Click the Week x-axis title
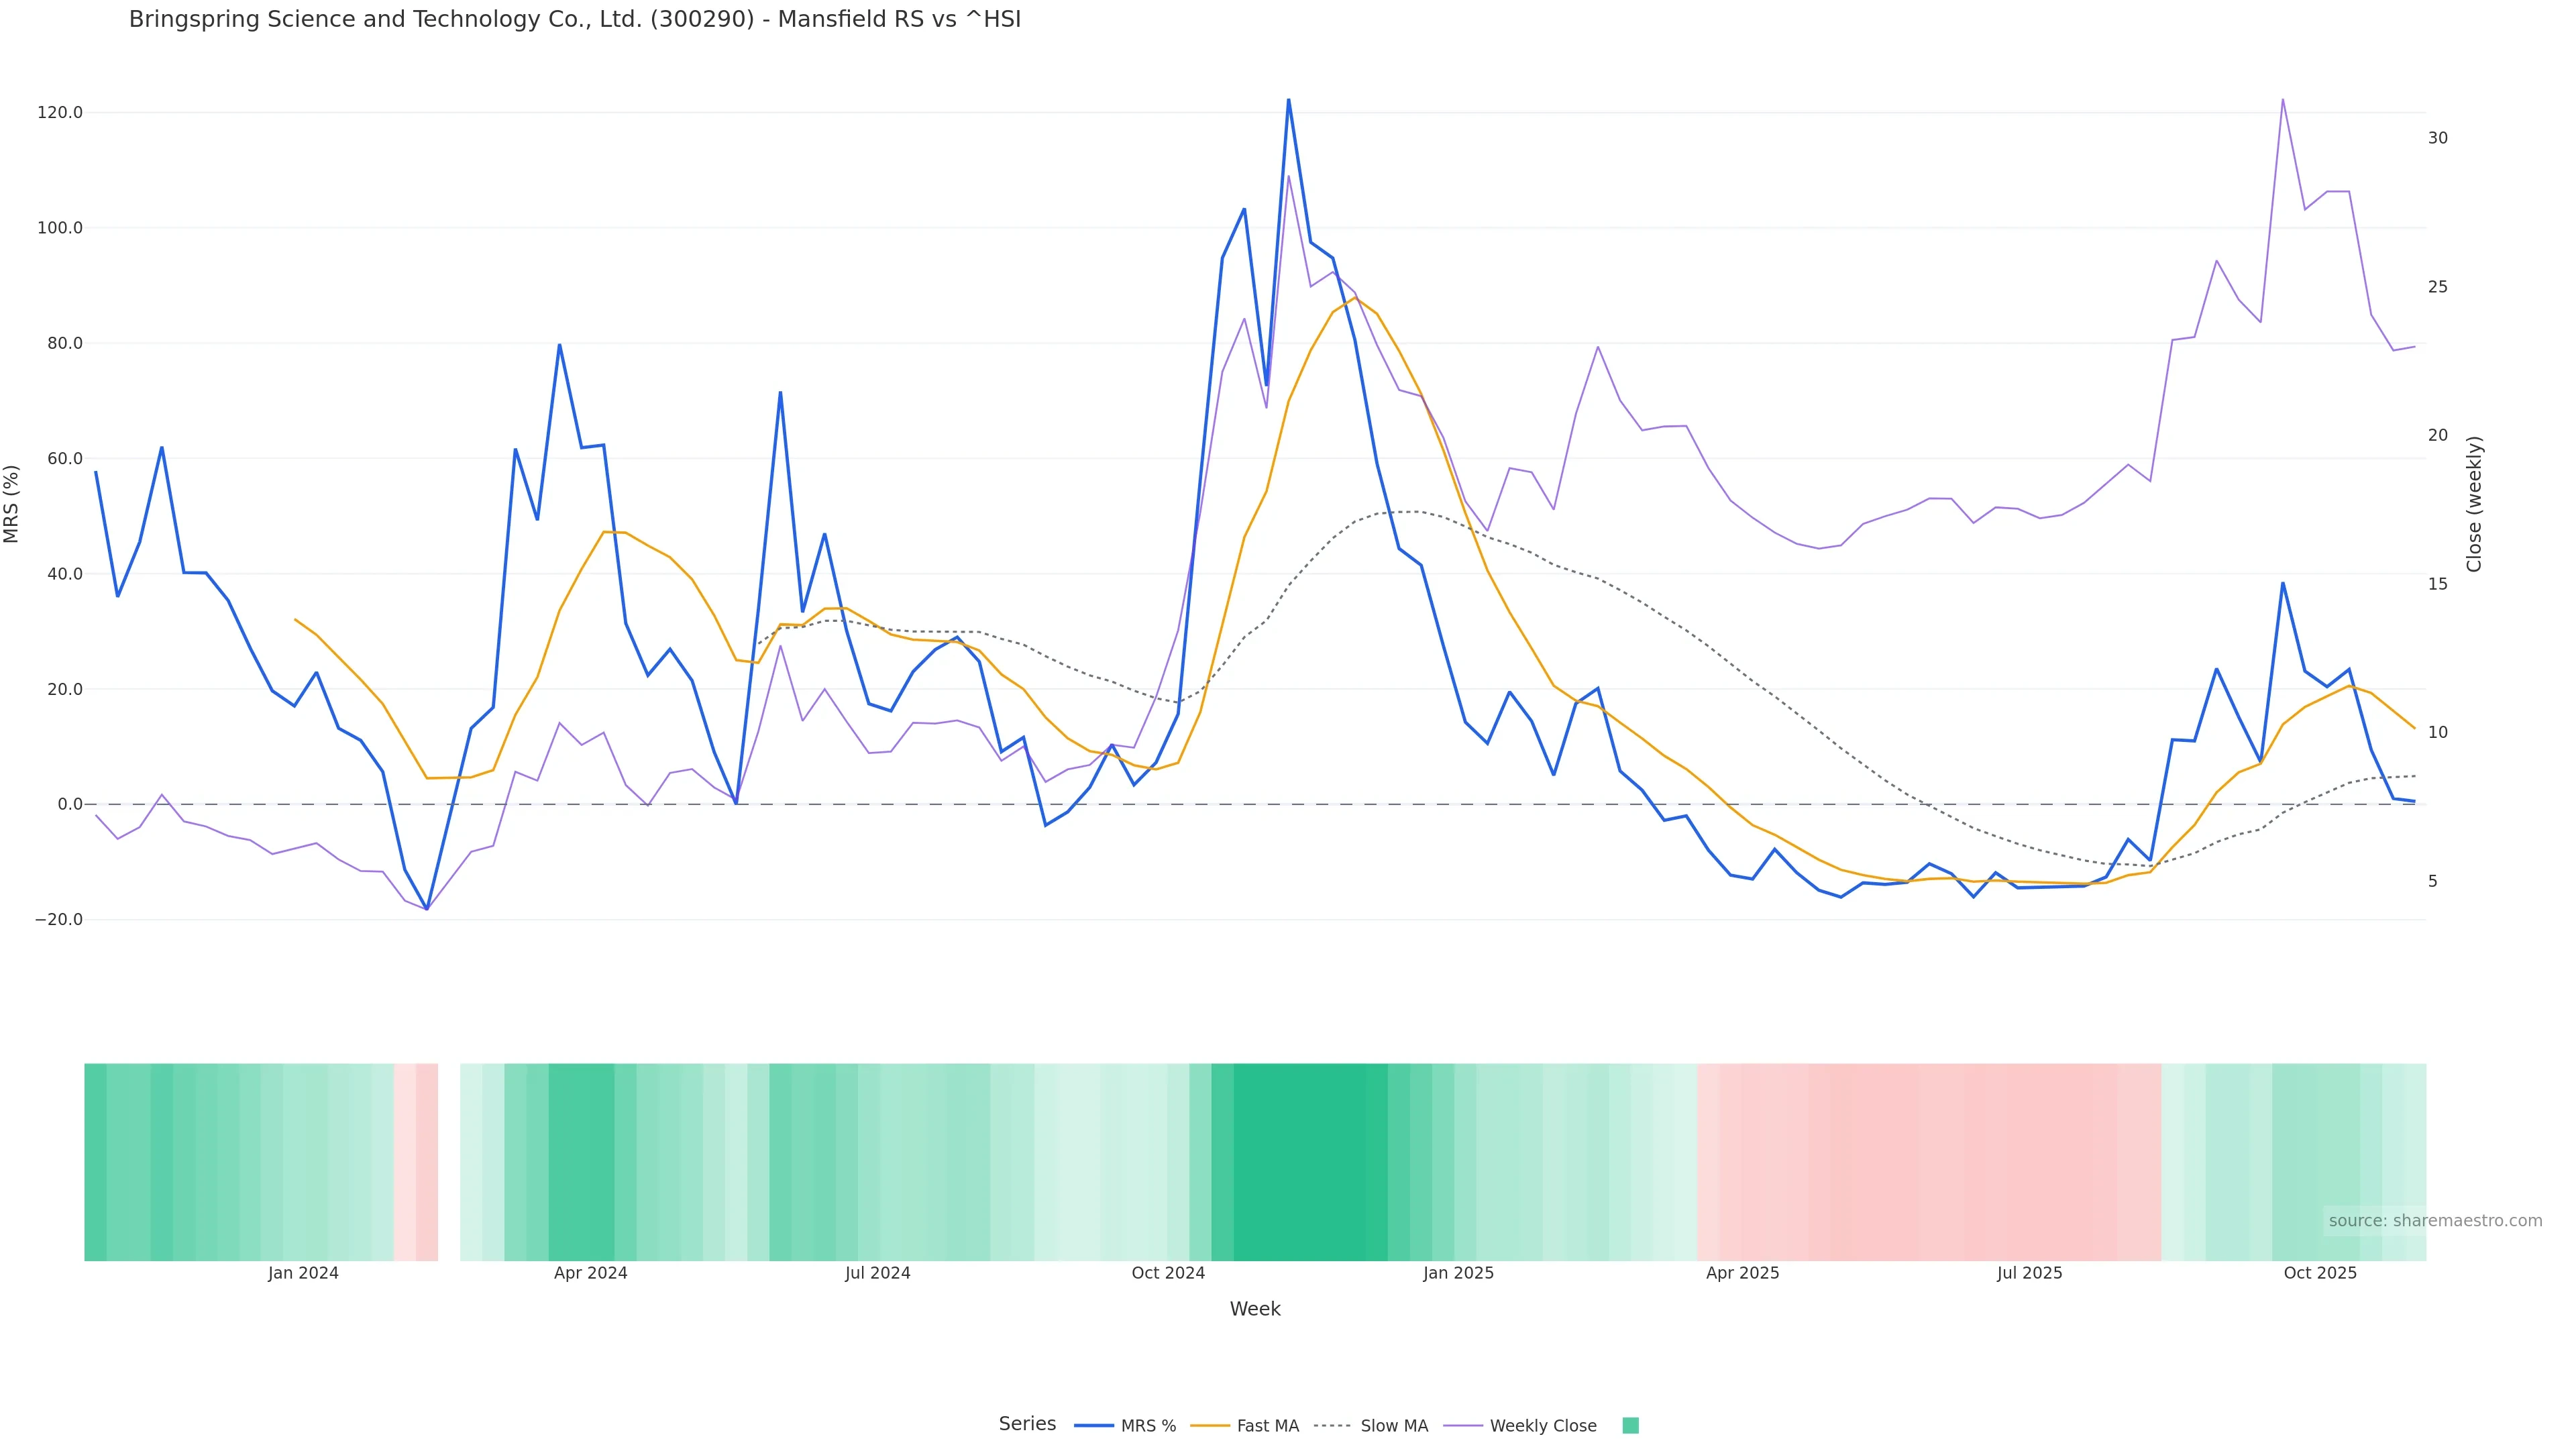2576x1449 pixels. (1255, 1310)
